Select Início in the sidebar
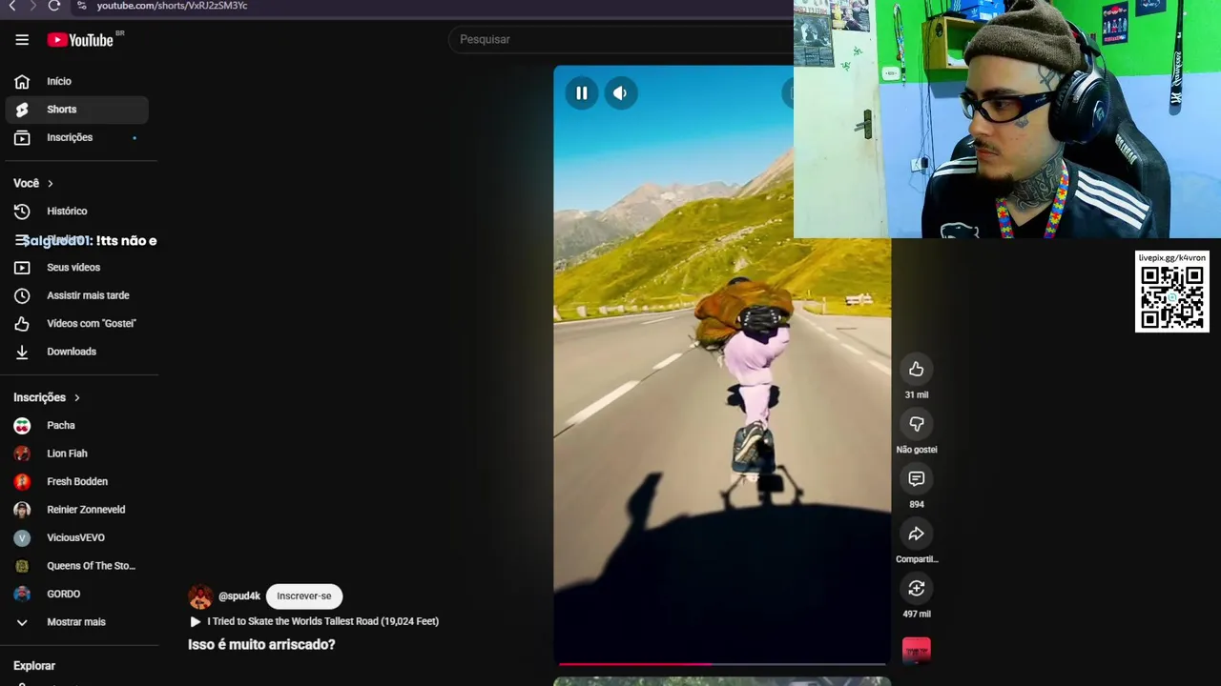Viewport: 1221px width, 686px height. 77,81
